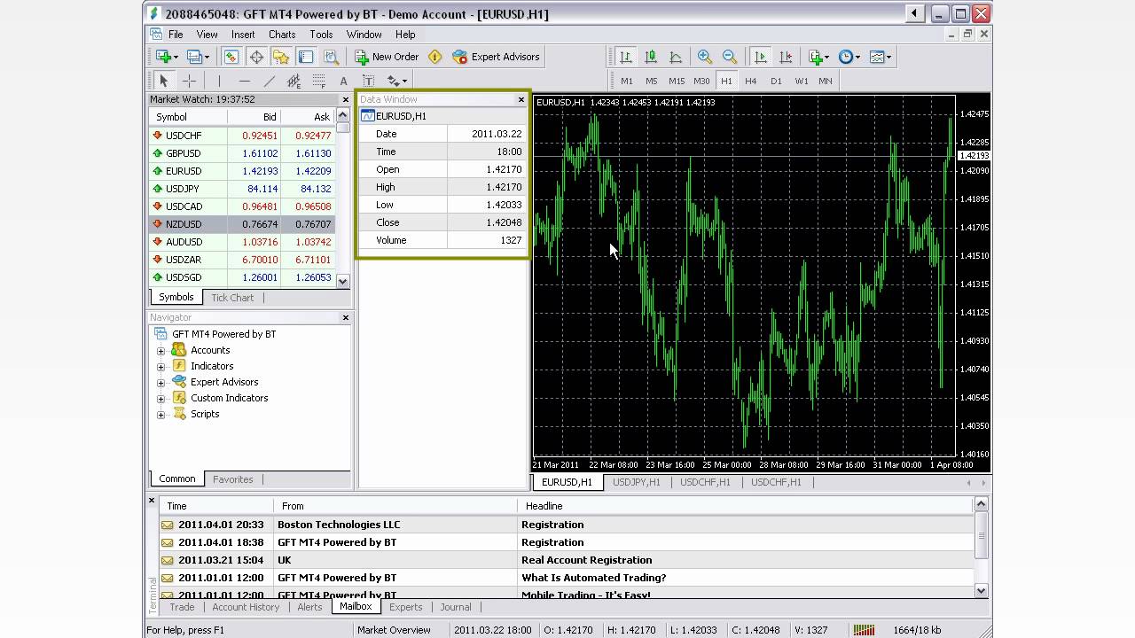Viewport: 1135px width, 638px height.
Task: Click the zoom out magnifier icon
Action: [730, 57]
